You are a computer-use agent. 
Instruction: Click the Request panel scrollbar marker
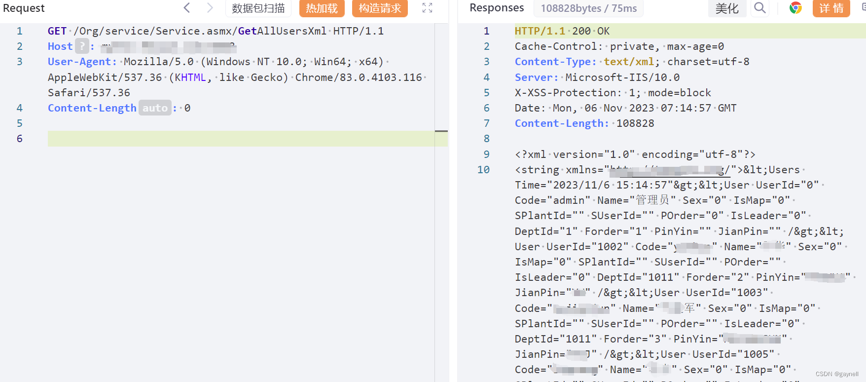(x=441, y=131)
